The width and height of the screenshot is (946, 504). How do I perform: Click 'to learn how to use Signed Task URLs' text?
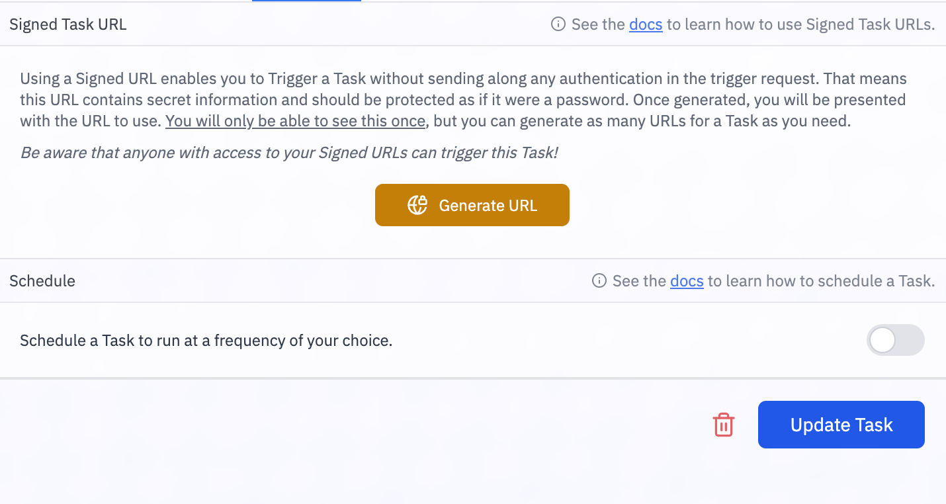click(x=800, y=24)
